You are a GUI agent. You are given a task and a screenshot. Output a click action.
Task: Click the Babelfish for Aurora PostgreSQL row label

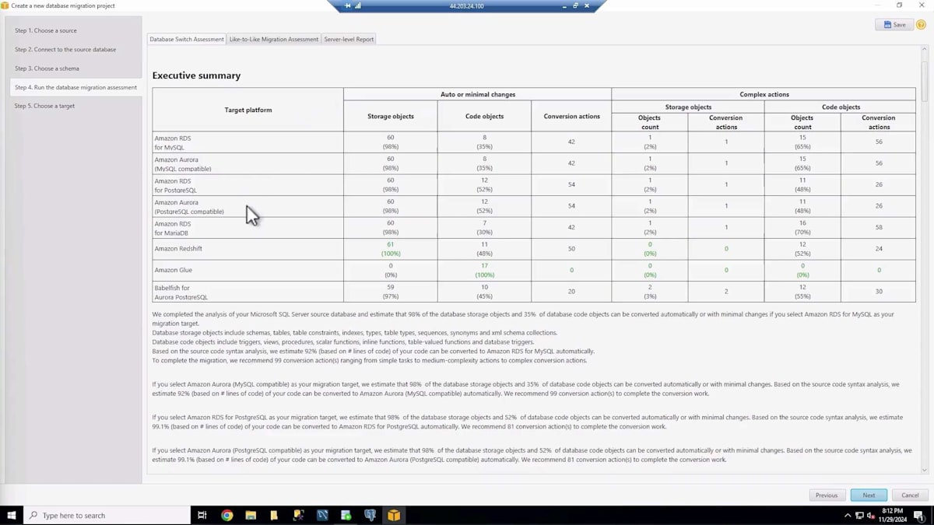coord(181,292)
